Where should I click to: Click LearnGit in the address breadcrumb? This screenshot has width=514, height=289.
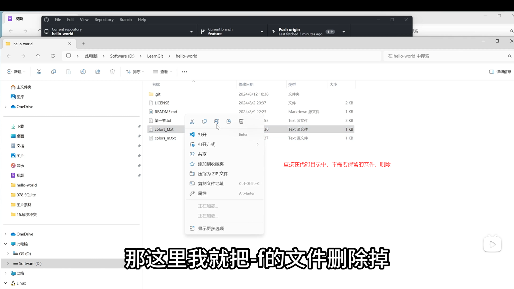[x=155, y=56]
